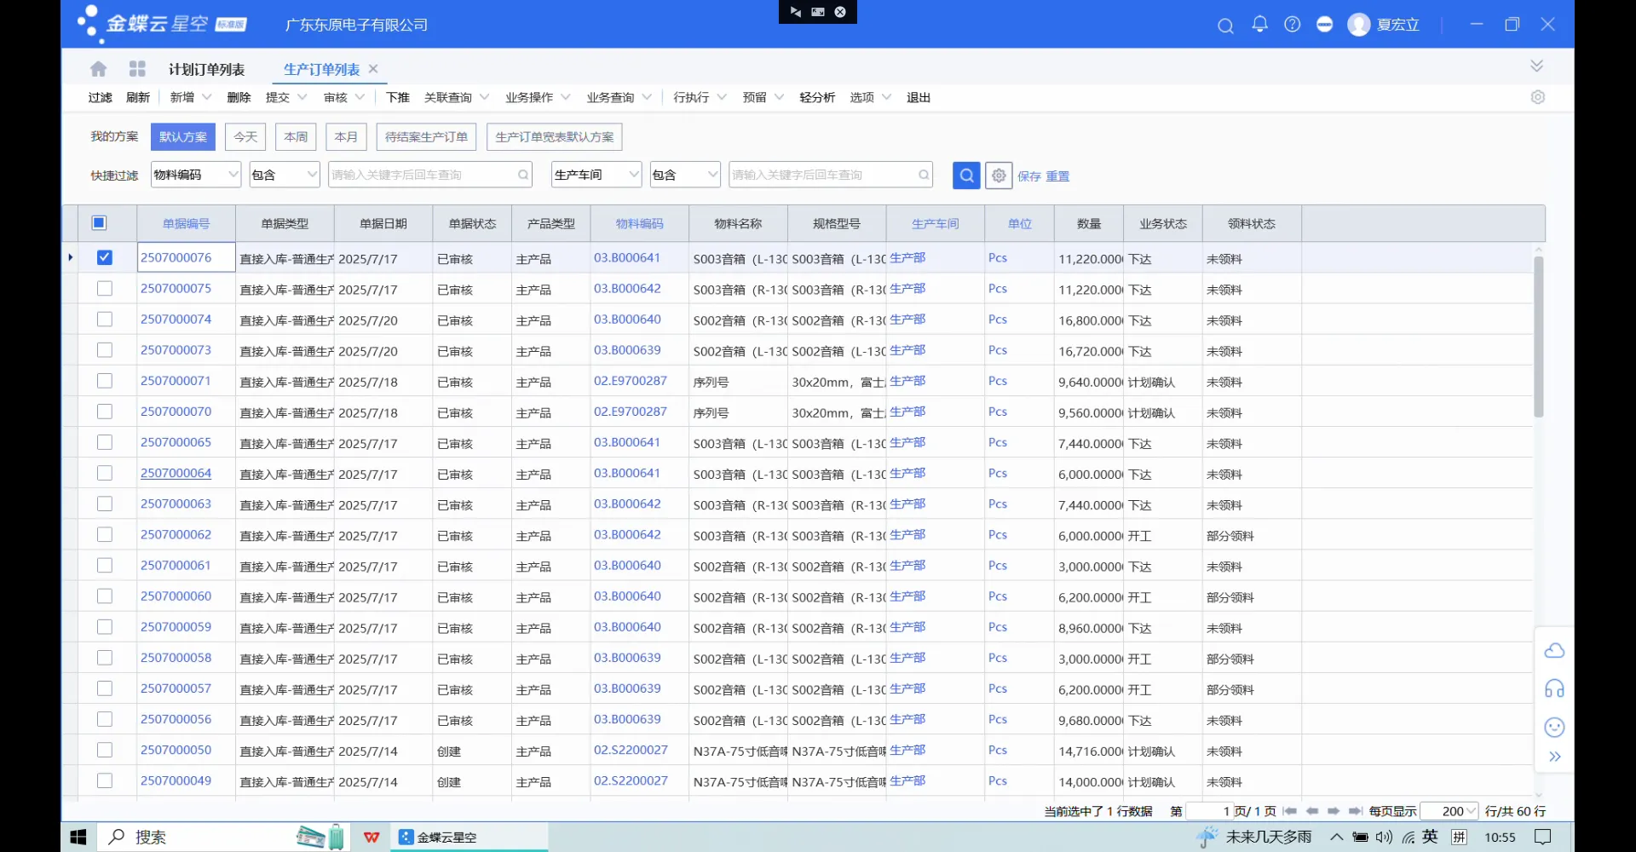Click the blue quick filter search button

966,175
